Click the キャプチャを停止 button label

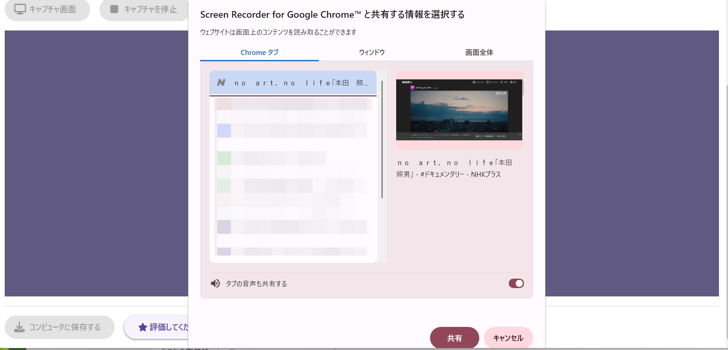[x=150, y=9]
